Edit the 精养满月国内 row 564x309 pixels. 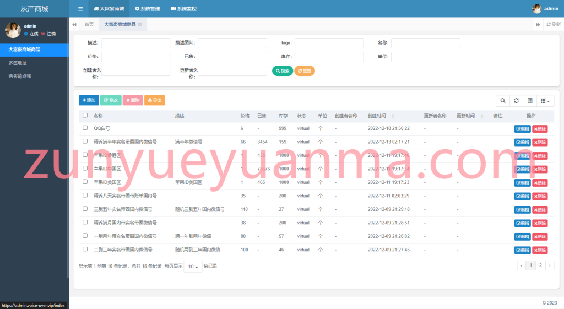(x=522, y=224)
